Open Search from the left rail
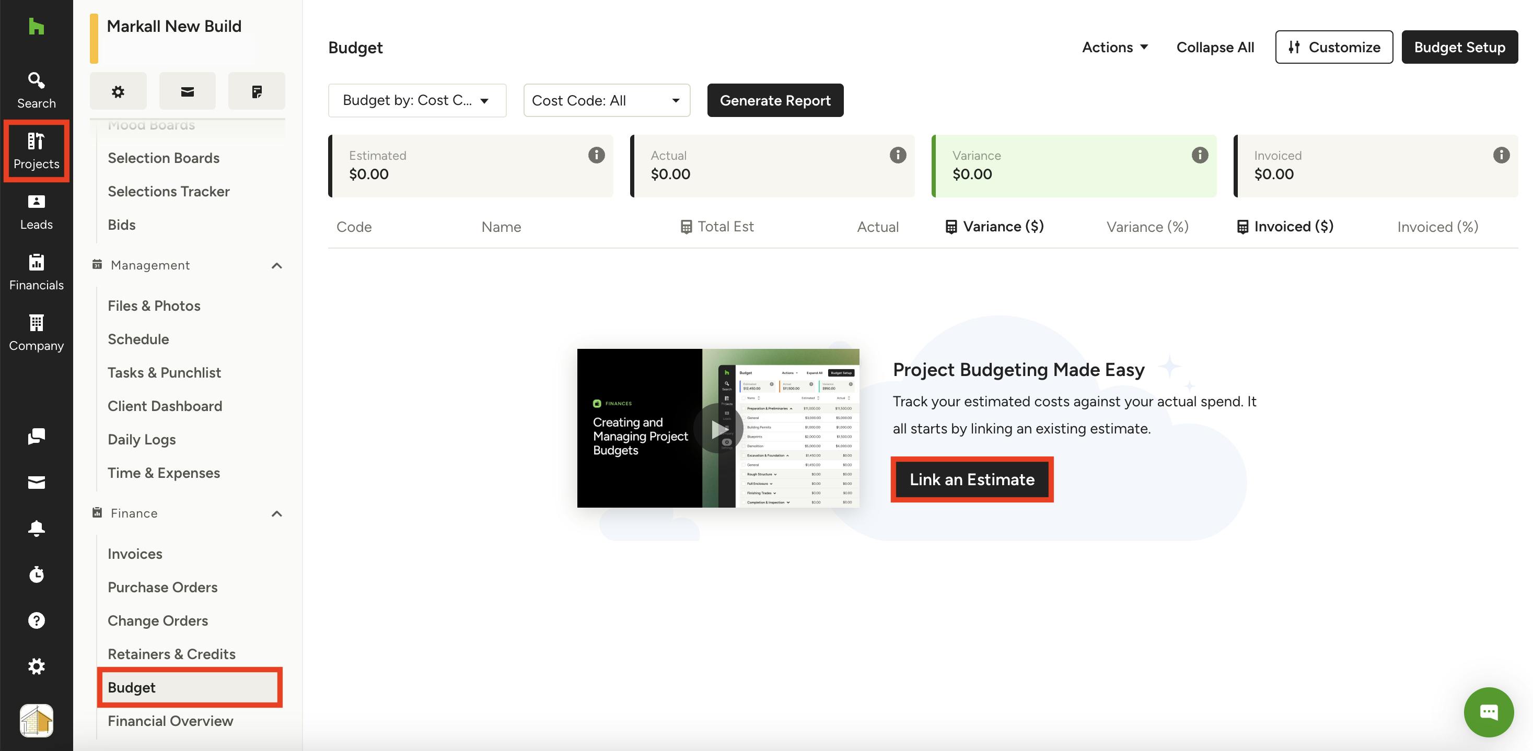The image size is (1533, 751). pos(36,90)
